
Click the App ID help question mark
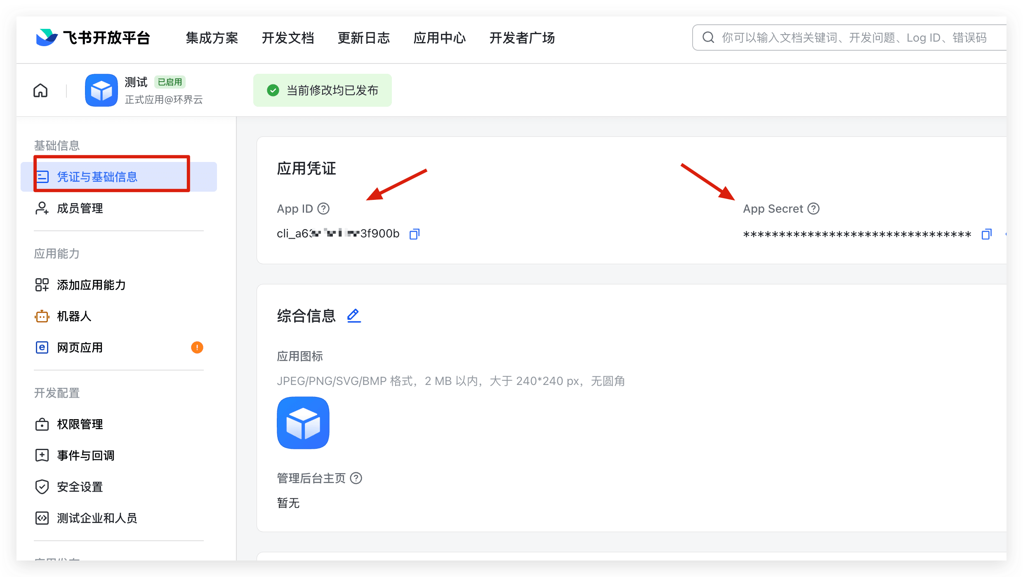click(x=323, y=209)
